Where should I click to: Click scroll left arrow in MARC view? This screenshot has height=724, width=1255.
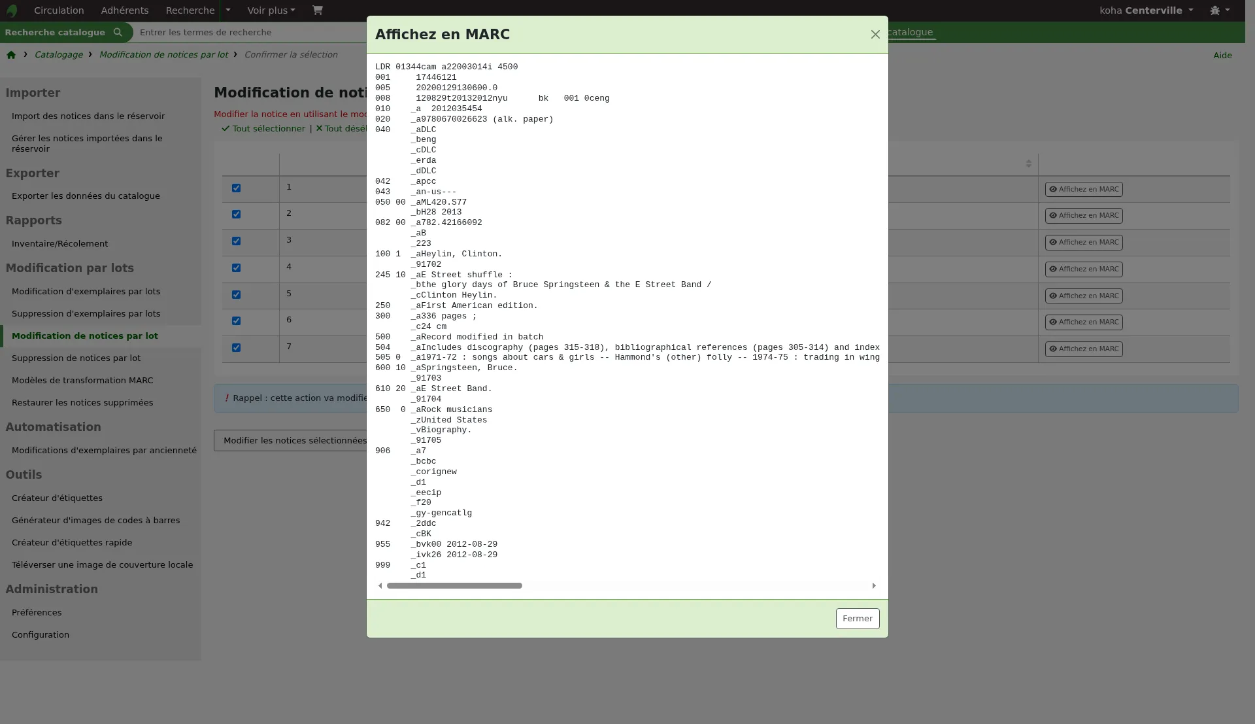pyautogui.click(x=380, y=586)
